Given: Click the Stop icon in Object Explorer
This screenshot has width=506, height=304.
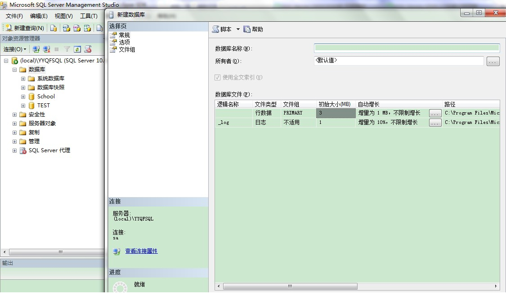Looking at the screenshot, I should point(57,49).
